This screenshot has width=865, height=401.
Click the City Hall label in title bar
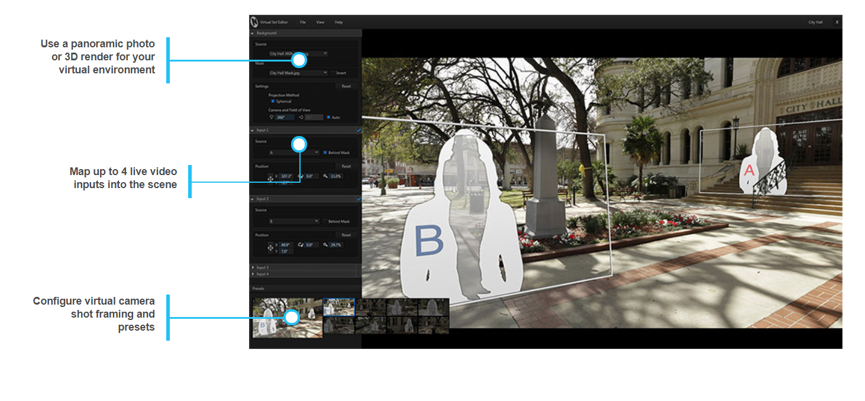pyautogui.click(x=815, y=22)
